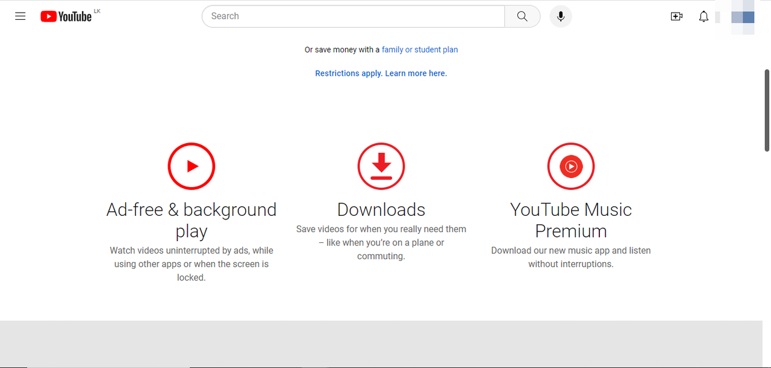Open Restrictions apply. Learn more here link
Image resolution: width=771 pixels, height=368 pixels.
point(381,73)
